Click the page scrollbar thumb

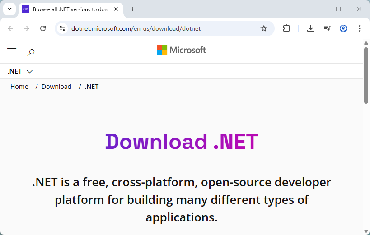click(366, 75)
